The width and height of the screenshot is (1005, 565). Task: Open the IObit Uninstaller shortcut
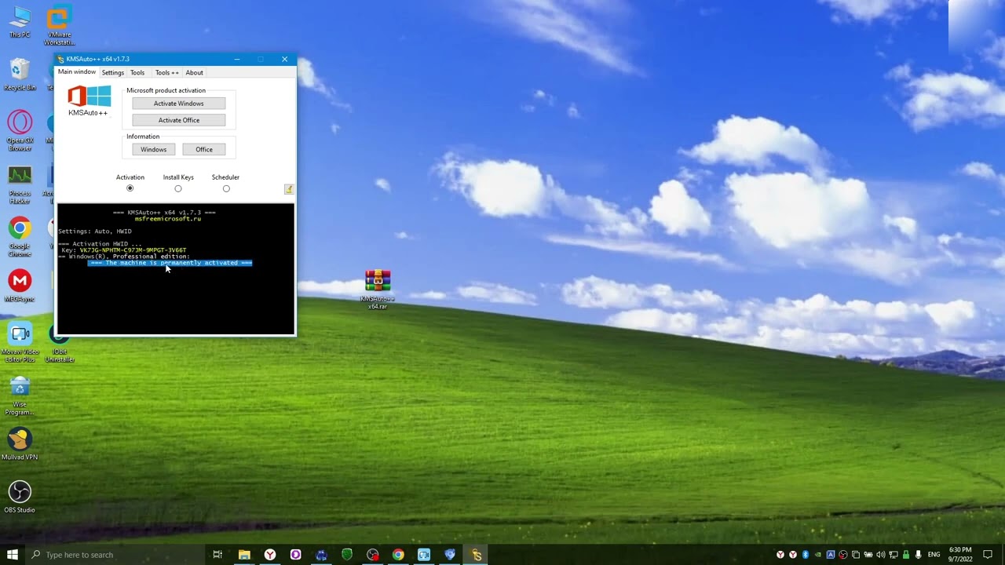[59, 345]
